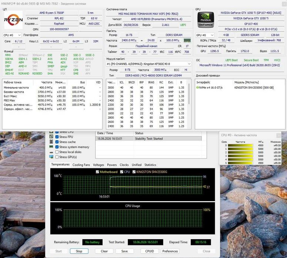The height and width of the screenshot is (258, 287).
Task: Click the Status log column header
Action: click(167, 133)
